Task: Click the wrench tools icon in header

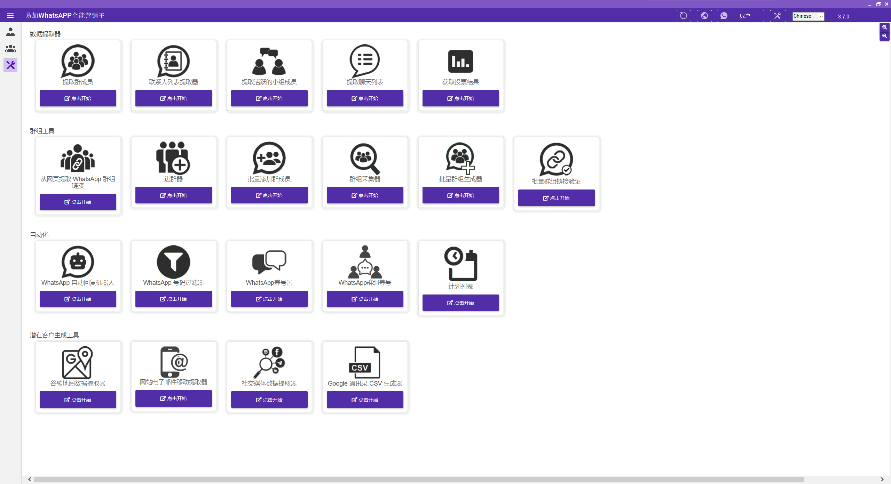Action: tap(777, 16)
